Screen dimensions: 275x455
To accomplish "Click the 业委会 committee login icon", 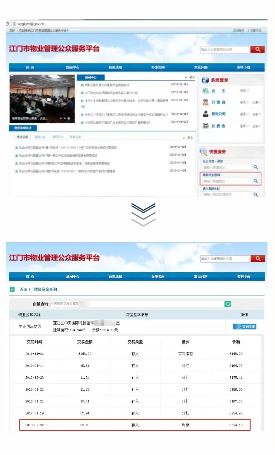I will pyautogui.click(x=206, y=126).
